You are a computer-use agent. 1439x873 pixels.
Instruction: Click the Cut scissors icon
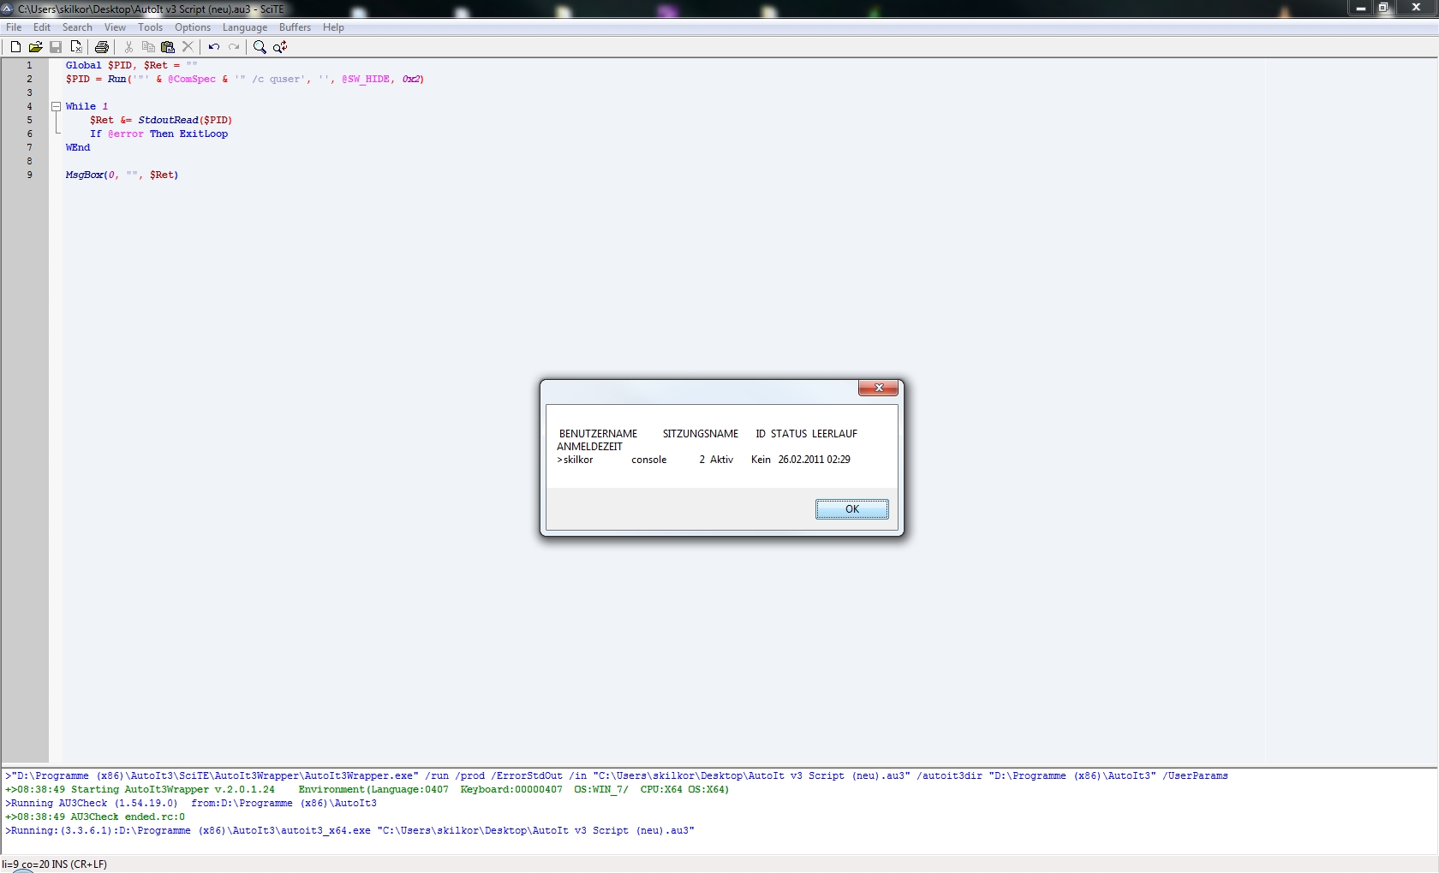point(128,47)
